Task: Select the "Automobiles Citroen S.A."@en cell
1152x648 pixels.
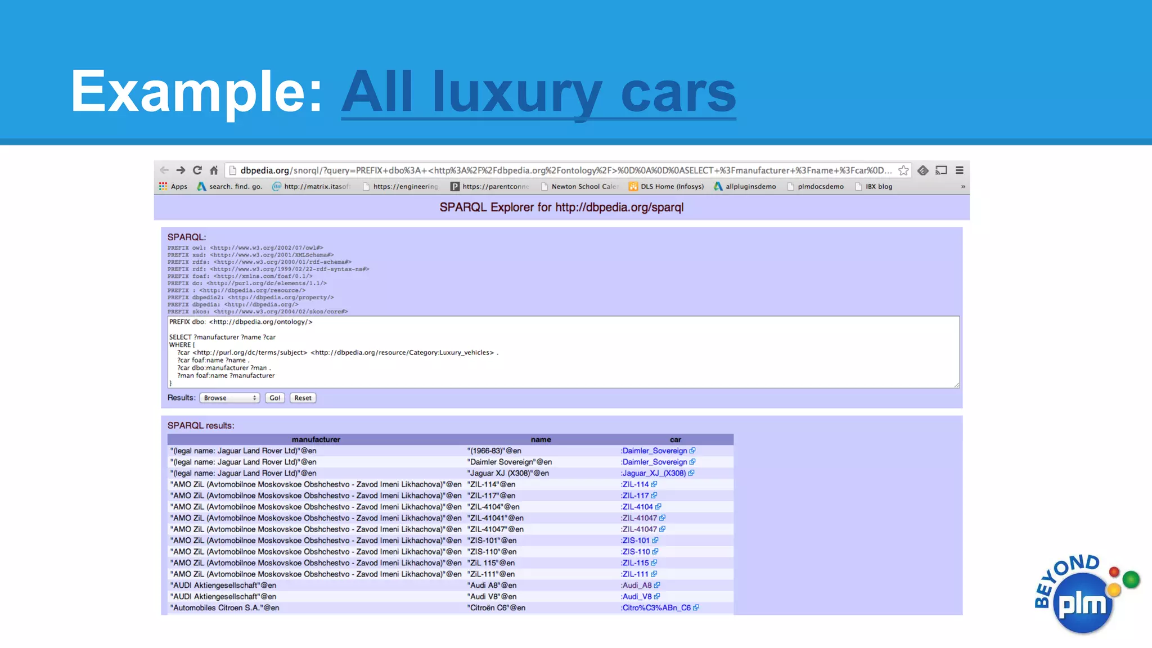Action: pyautogui.click(x=224, y=607)
